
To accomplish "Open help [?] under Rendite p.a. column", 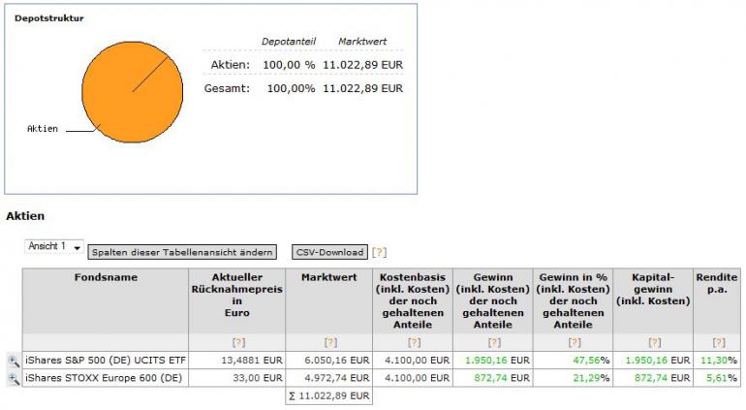I will tap(718, 342).
